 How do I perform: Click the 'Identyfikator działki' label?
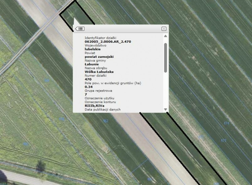click(100, 38)
